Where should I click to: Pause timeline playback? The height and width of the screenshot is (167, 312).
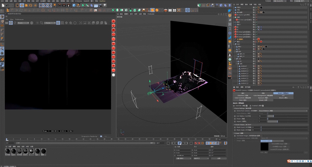click(x=180, y=143)
